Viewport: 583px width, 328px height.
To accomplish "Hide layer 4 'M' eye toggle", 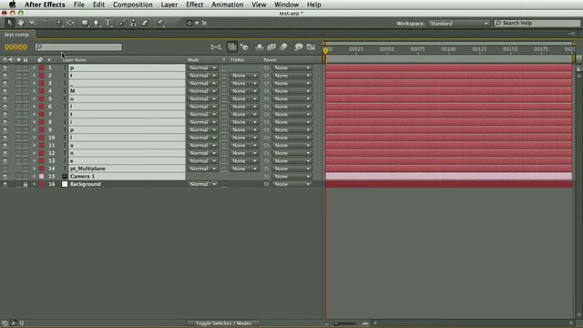I will 5,91.
